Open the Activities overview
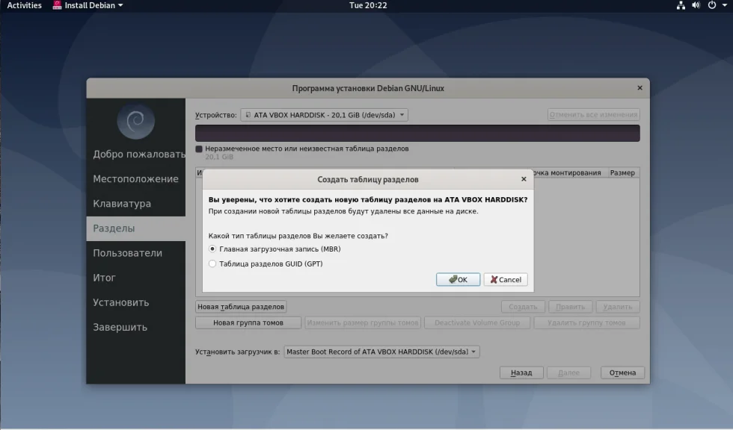733x430 pixels. pos(24,5)
